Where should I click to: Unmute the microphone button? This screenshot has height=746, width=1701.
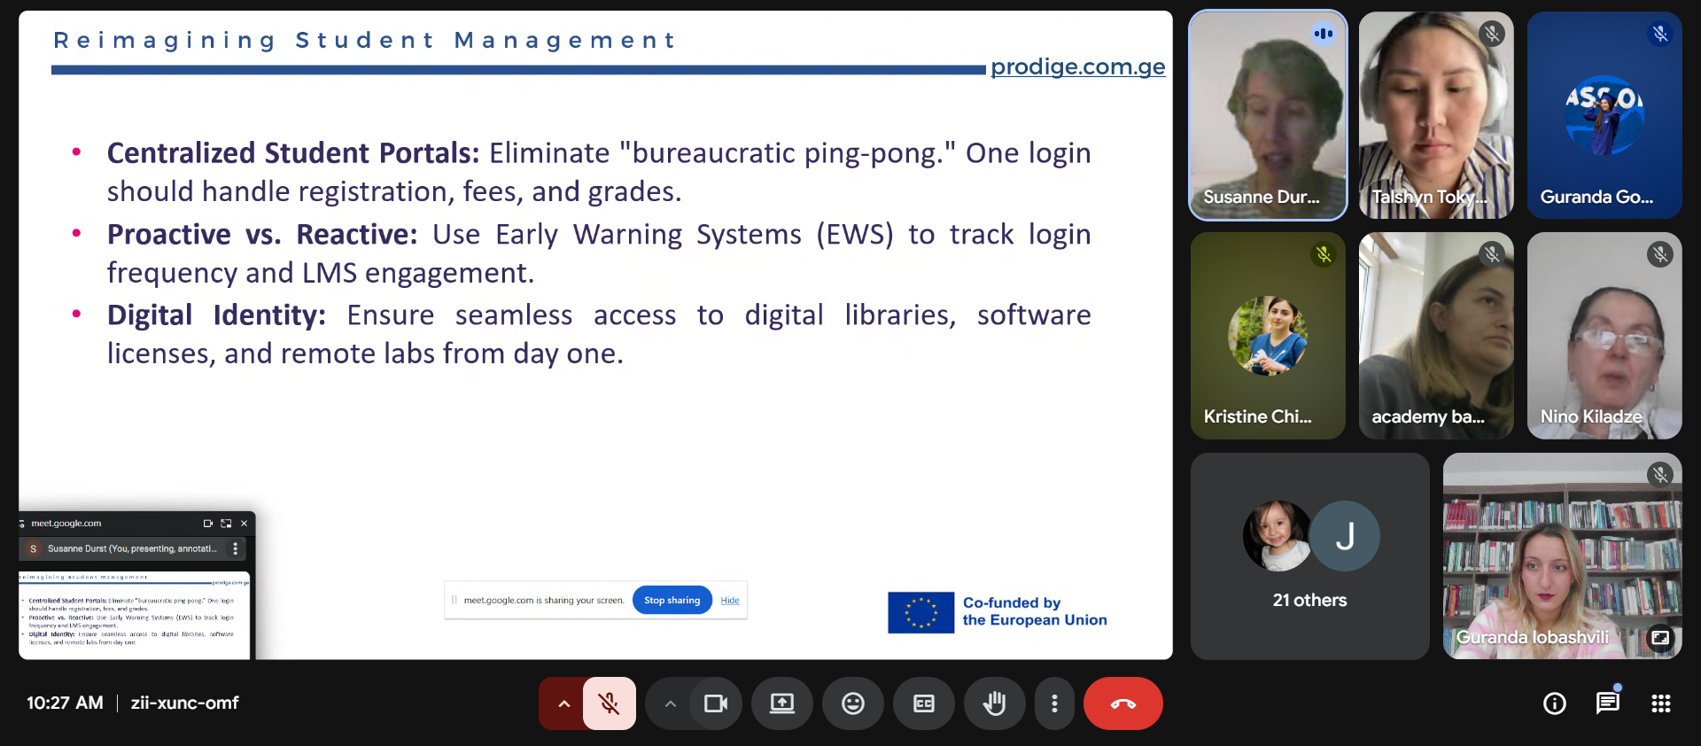pos(610,703)
